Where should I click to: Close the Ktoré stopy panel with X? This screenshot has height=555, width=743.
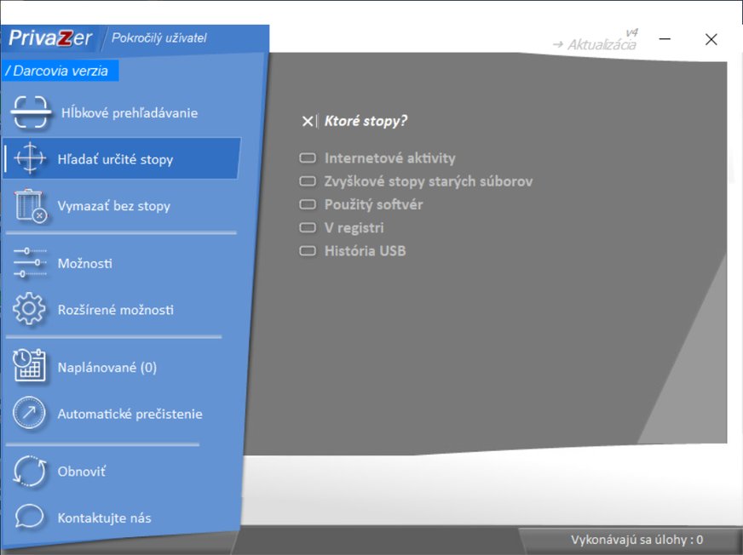pyautogui.click(x=308, y=121)
